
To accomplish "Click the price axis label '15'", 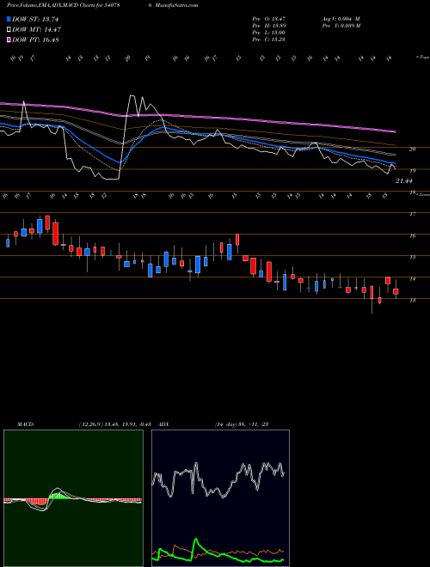I will coord(412,257).
